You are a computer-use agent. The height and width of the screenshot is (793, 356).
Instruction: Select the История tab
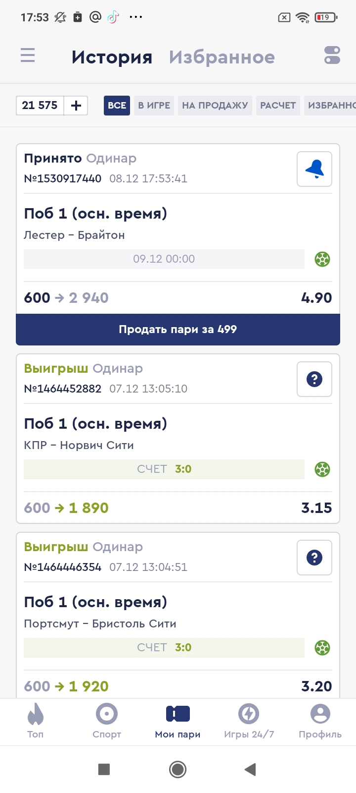tap(112, 57)
